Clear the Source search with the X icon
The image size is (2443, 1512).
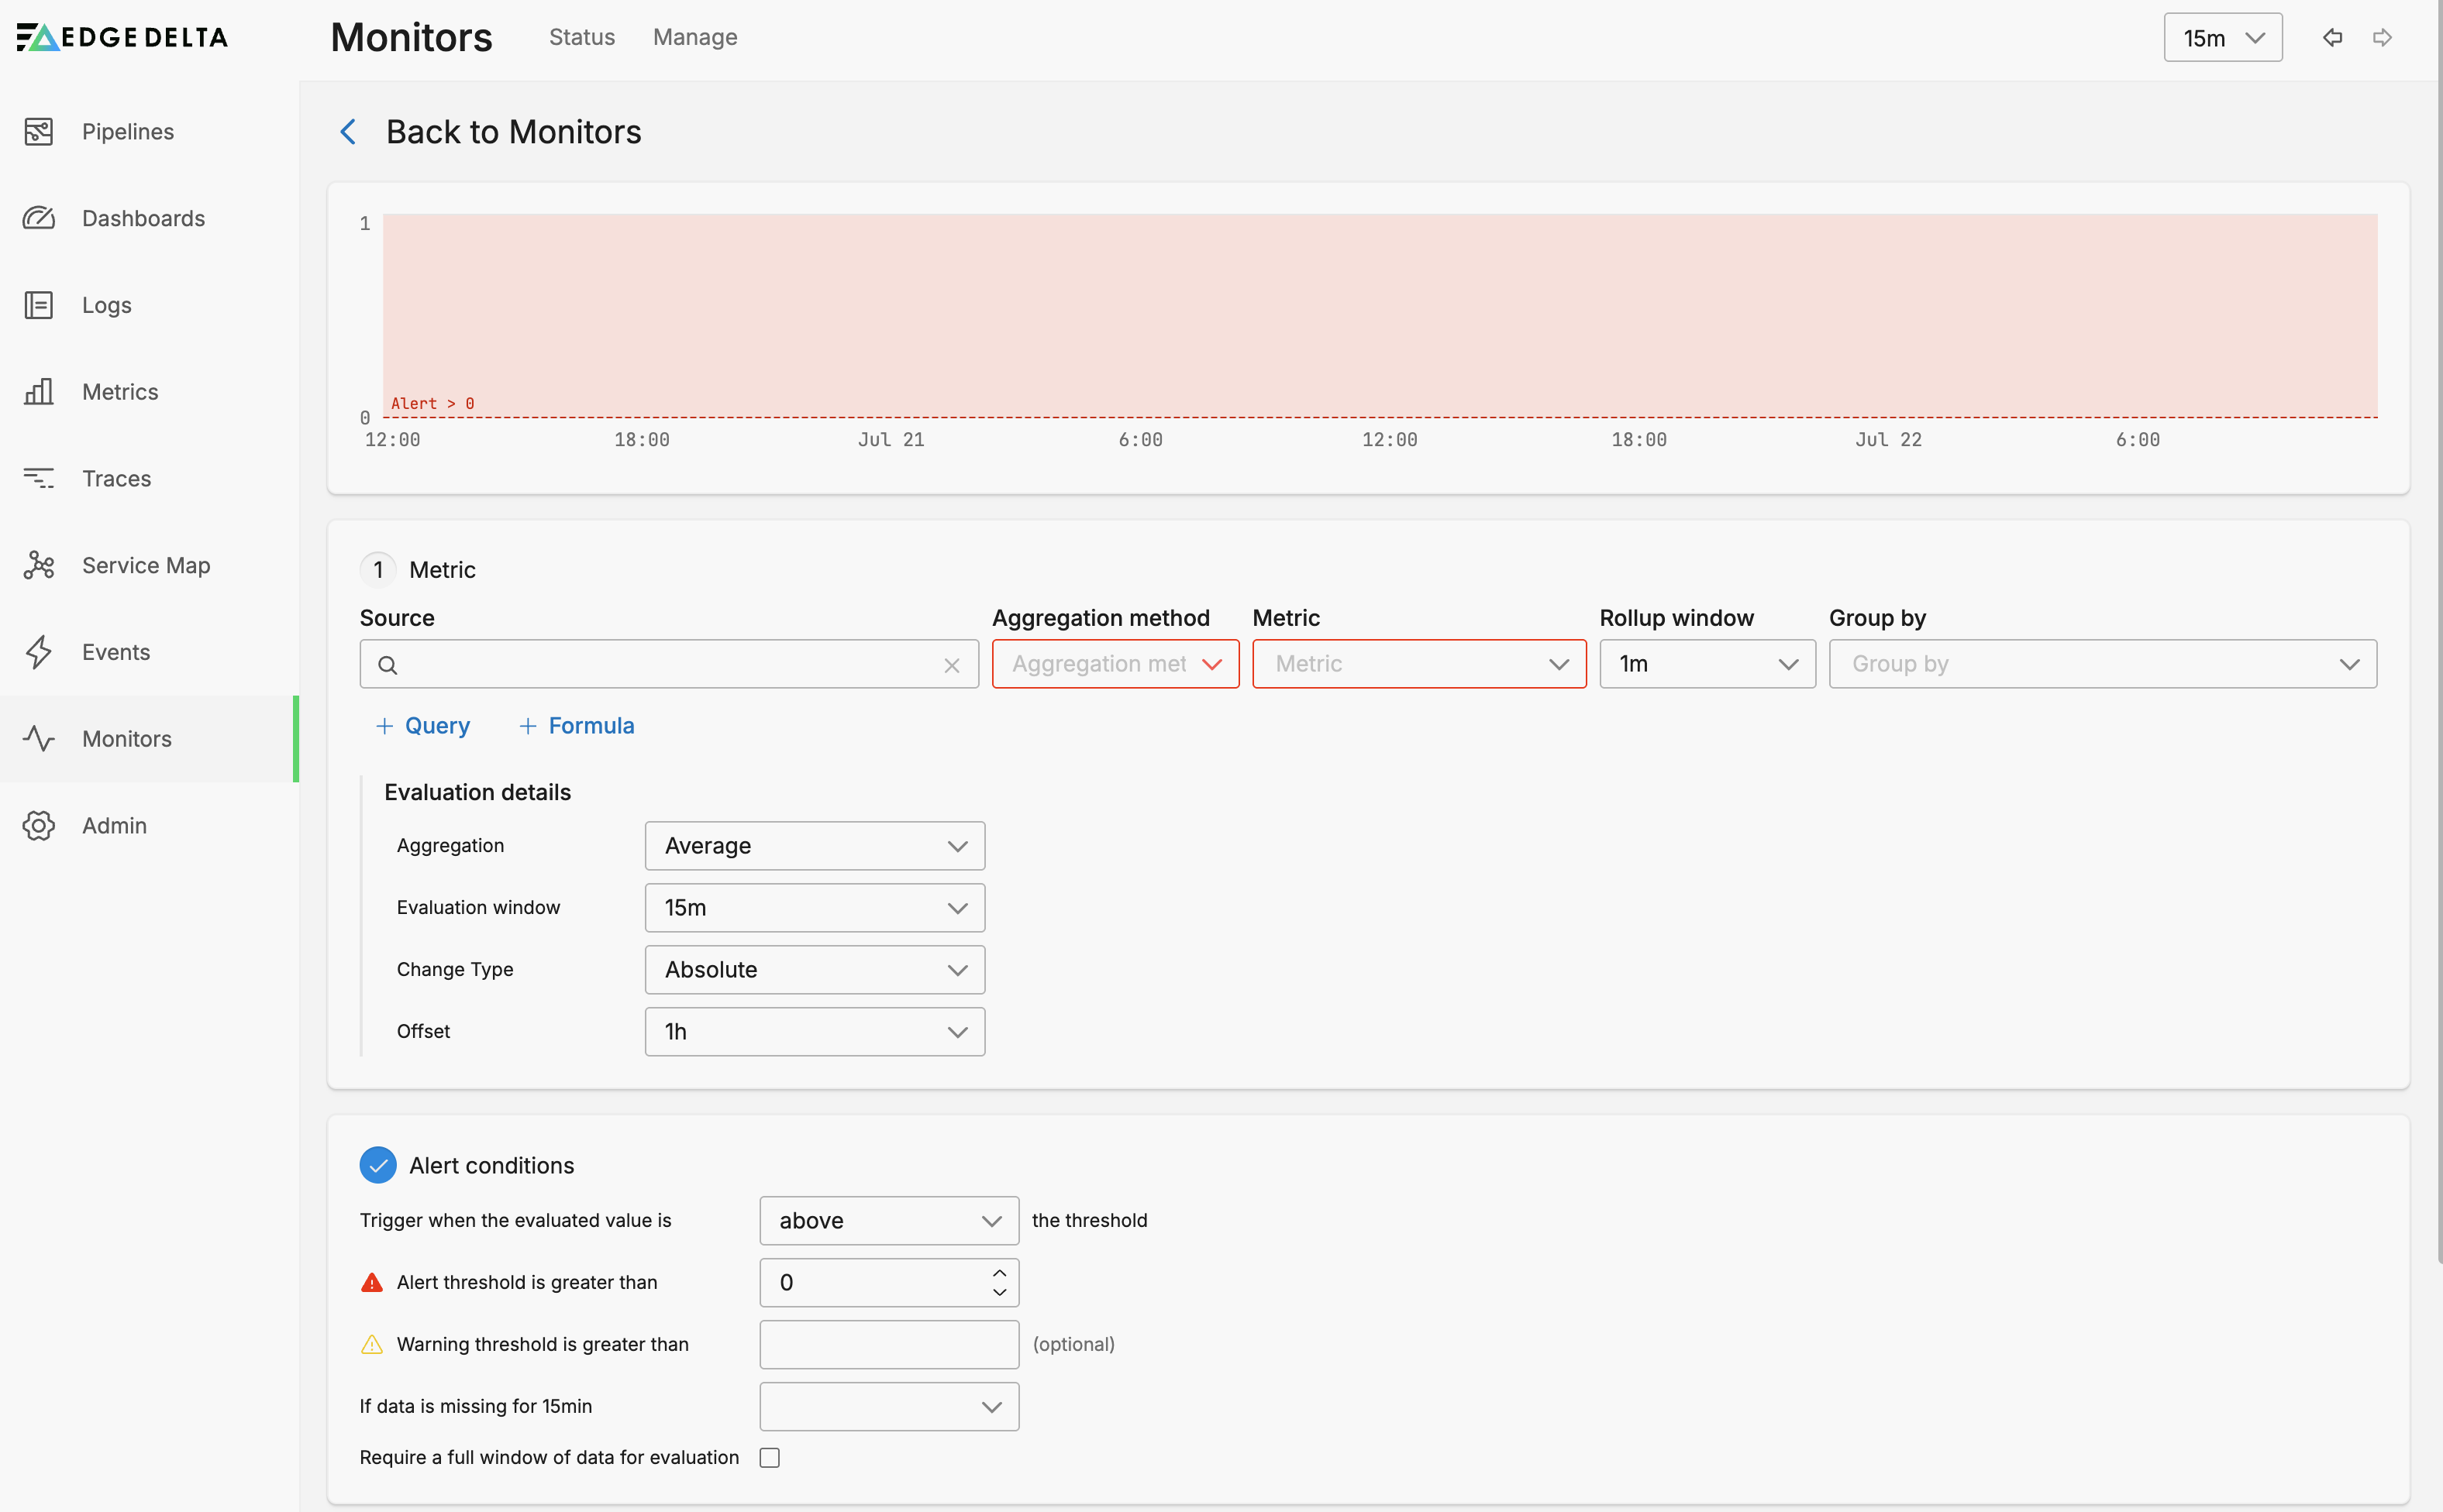click(x=951, y=665)
